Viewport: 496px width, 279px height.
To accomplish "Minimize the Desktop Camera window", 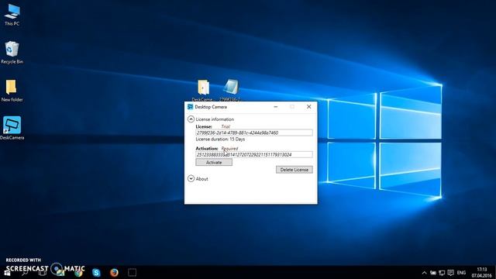I will tap(276, 107).
